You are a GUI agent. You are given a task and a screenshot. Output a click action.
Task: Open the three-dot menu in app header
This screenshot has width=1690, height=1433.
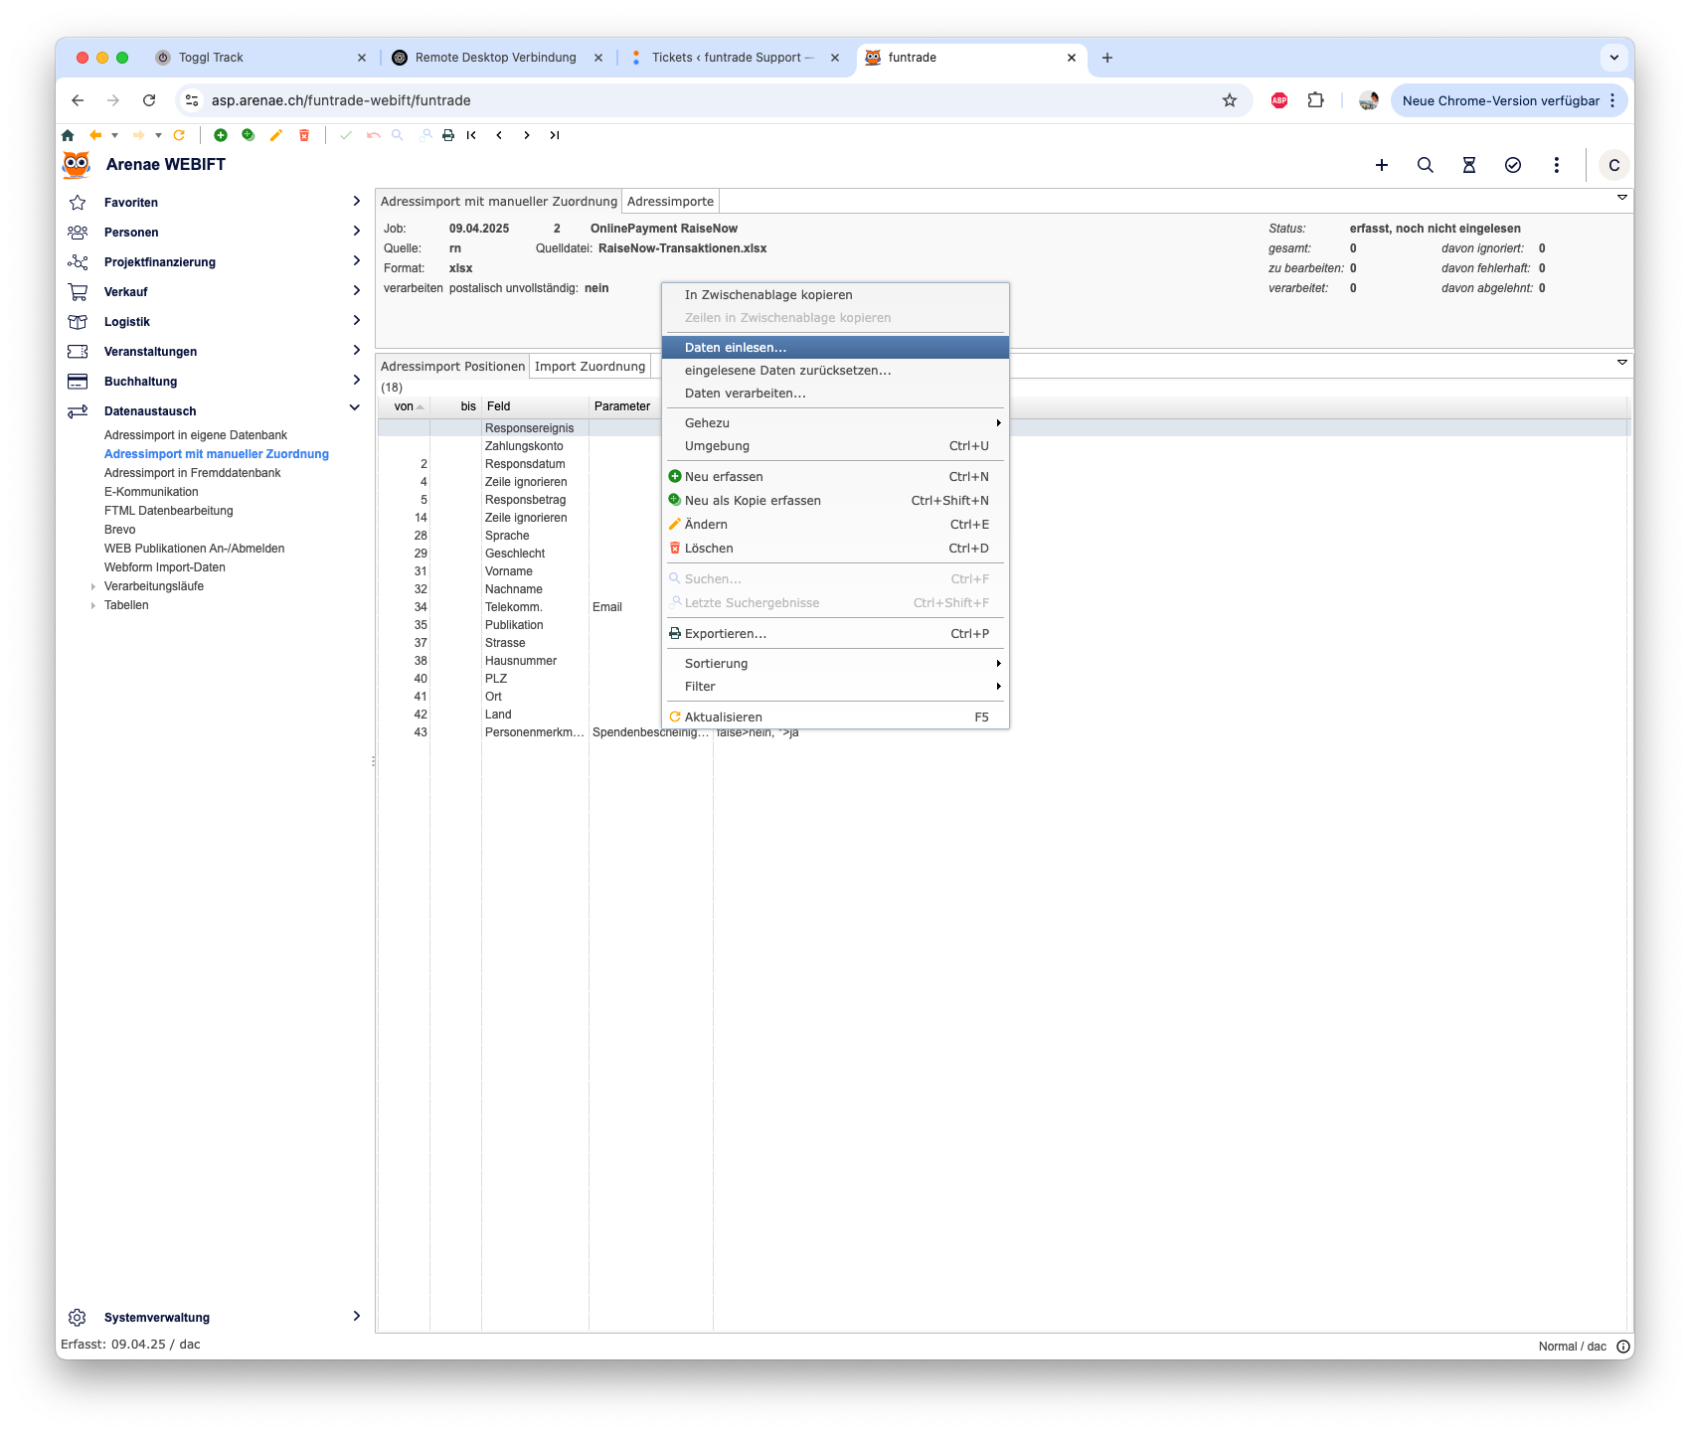click(x=1556, y=165)
